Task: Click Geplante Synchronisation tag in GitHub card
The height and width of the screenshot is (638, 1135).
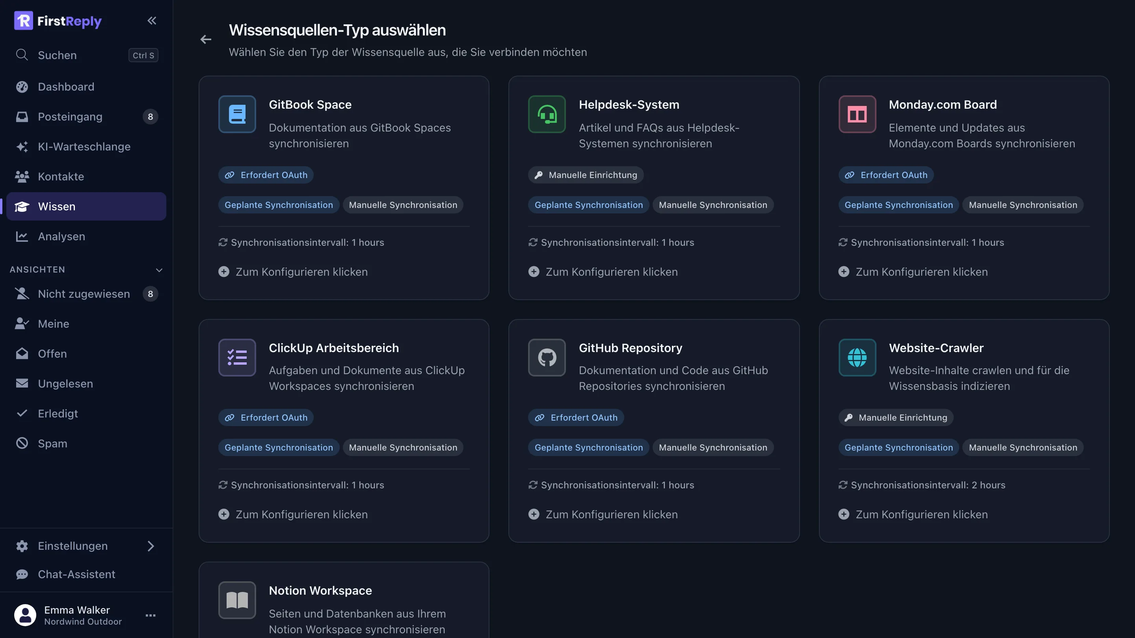Action: click(x=588, y=447)
